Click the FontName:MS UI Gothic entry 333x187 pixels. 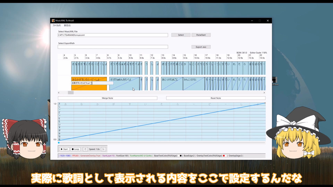point(141,156)
